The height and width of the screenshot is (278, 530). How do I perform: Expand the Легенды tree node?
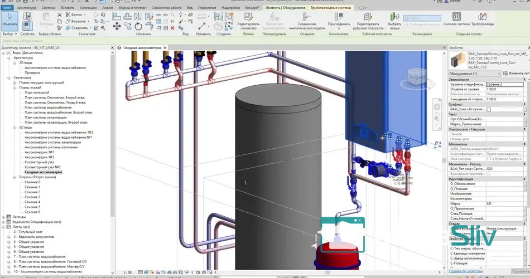pos(3,217)
